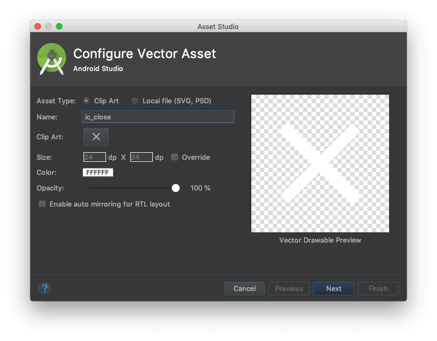The width and height of the screenshot is (437, 341).
Task: Open the Clip Art close icon picker
Action: [96, 137]
